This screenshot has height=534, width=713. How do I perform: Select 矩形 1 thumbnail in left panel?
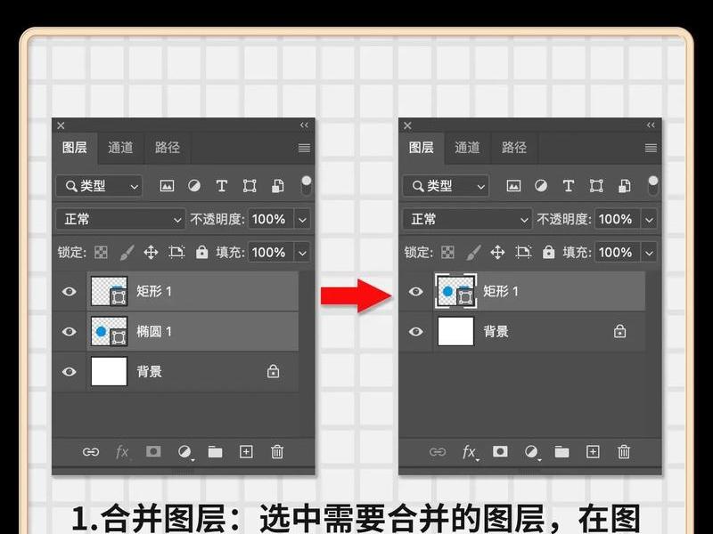point(109,292)
